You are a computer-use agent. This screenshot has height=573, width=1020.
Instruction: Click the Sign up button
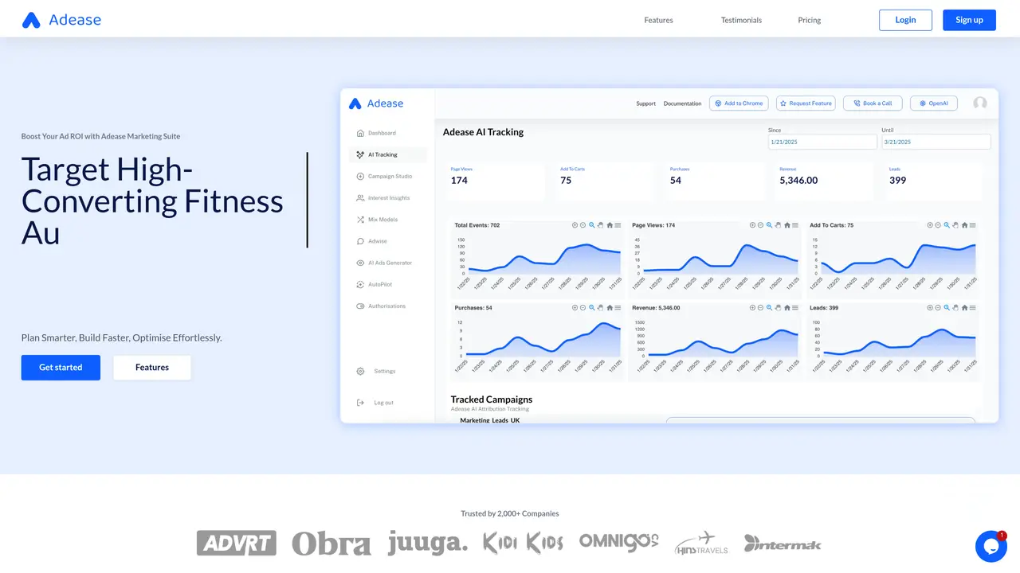969,20
